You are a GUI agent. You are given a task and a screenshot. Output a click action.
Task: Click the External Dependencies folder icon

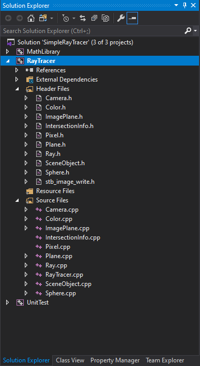pyautogui.click(x=29, y=79)
